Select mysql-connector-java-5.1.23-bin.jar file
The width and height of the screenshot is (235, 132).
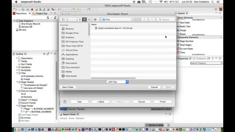pos(115,28)
